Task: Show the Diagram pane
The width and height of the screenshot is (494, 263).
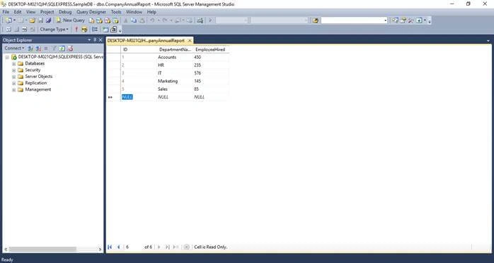Action: point(8,29)
